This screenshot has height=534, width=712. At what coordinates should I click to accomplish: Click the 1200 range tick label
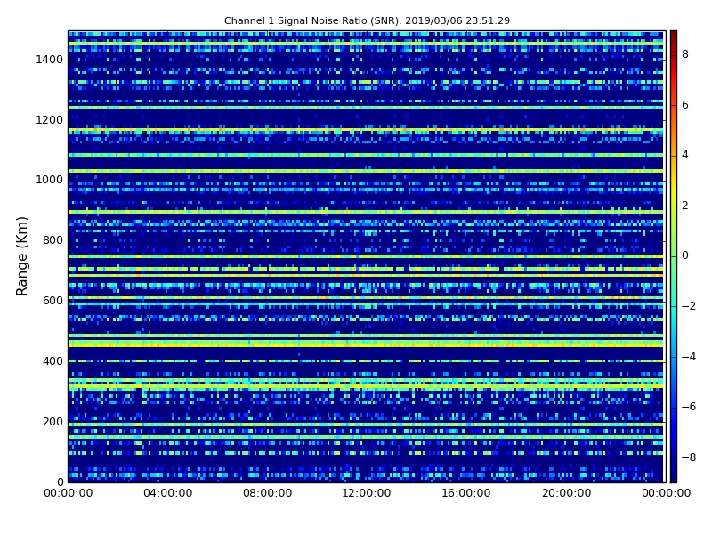(49, 120)
